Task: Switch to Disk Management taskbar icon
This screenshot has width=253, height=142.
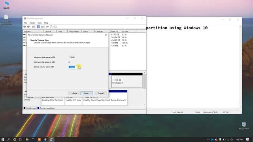Action: point(51,139)
